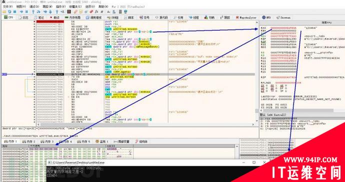Click the disassembly horizontal scrollbar

[x=145, y=124]
